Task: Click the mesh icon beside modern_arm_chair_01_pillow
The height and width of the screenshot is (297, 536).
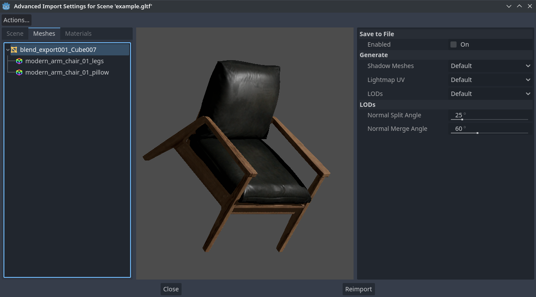Action: pos(19,72)
